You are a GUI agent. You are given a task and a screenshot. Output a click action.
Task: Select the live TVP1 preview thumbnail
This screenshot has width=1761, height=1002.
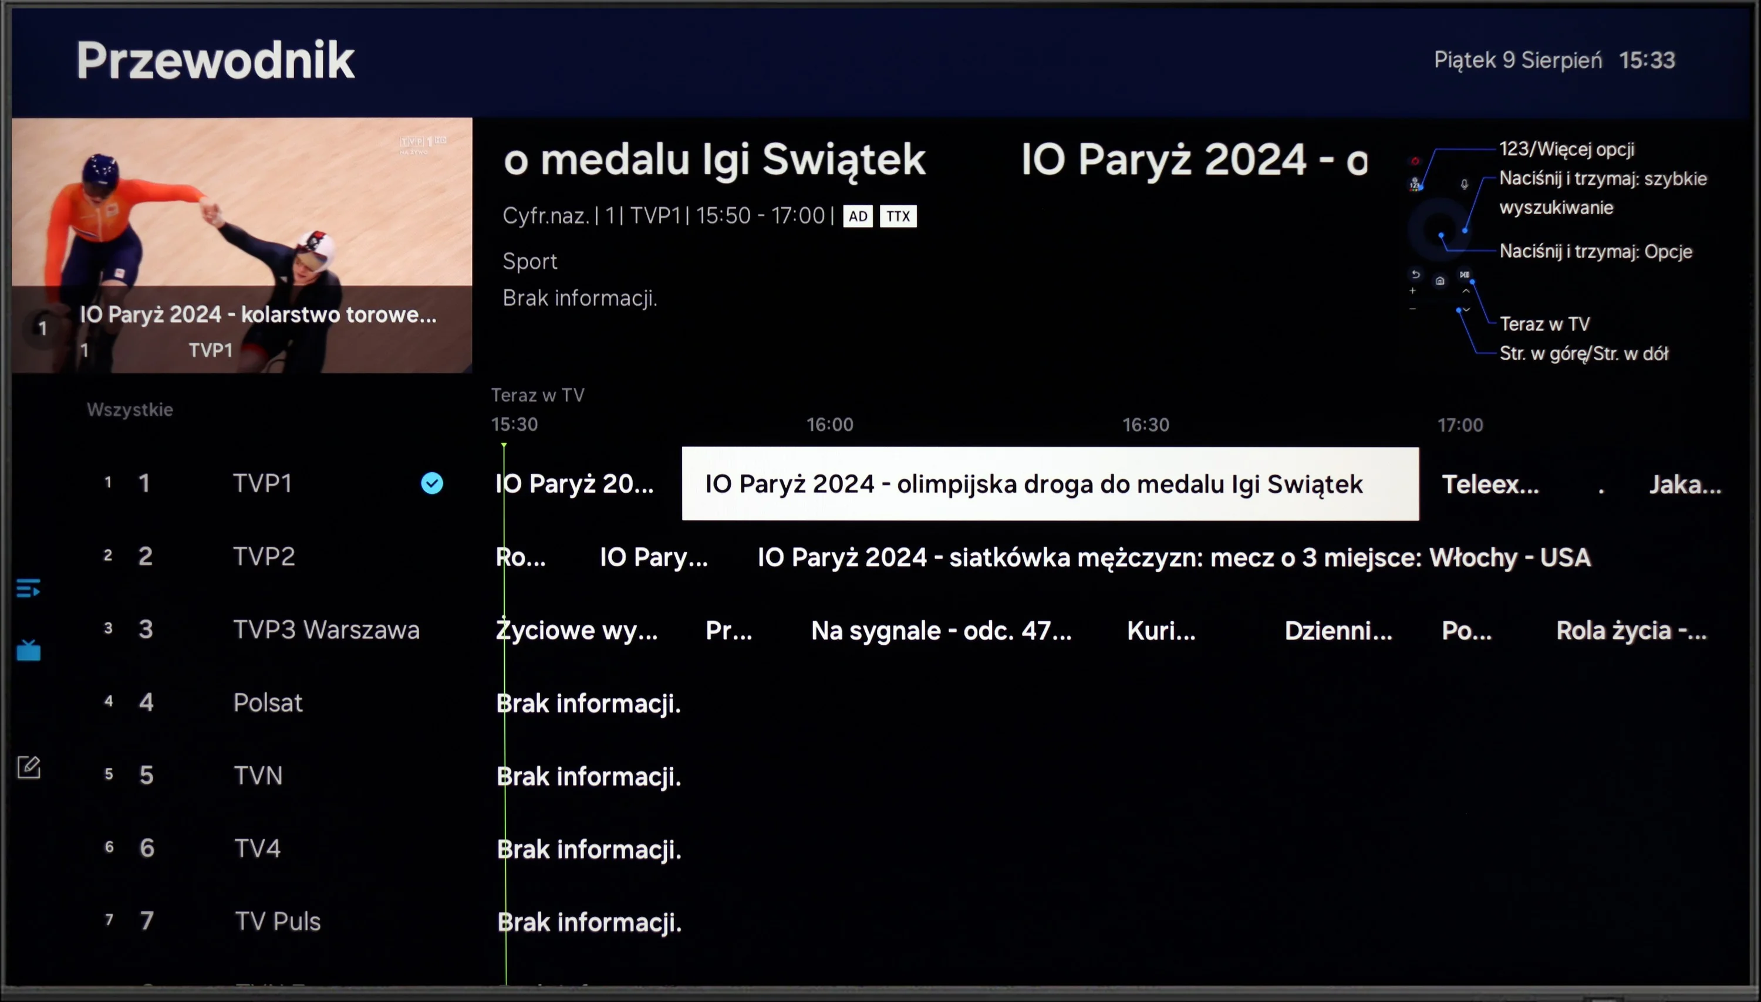pos(242,245)
